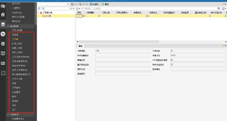Open the column layout dropdown beside search

pos(224,9)
